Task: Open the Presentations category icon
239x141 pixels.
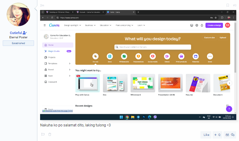Action: [138, 56]
